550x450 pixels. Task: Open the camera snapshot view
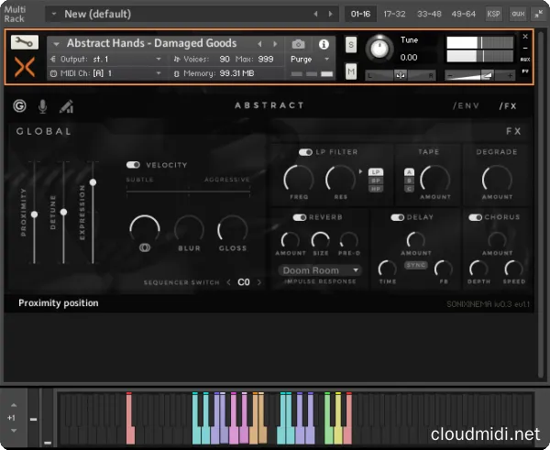tap(298, 44)
